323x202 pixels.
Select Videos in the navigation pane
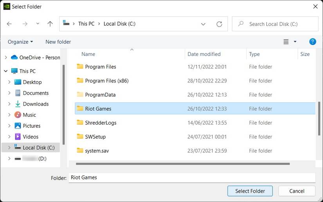[31, 137]
